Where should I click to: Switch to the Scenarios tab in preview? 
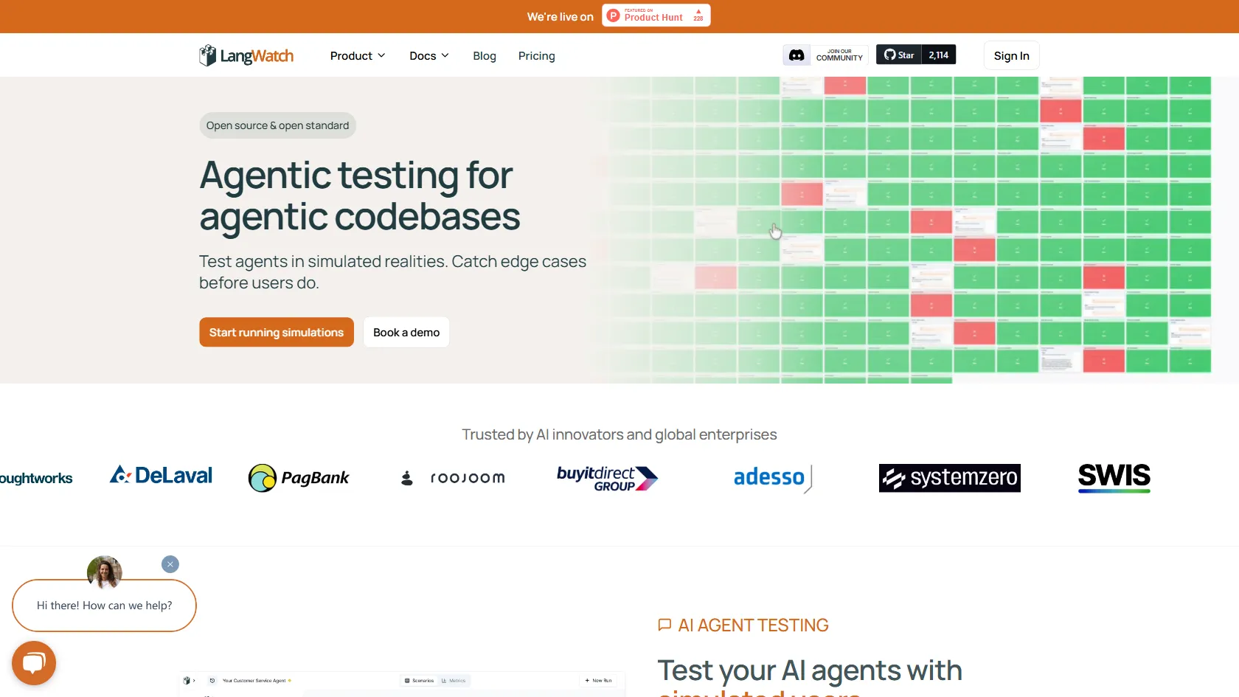(420, 681)
